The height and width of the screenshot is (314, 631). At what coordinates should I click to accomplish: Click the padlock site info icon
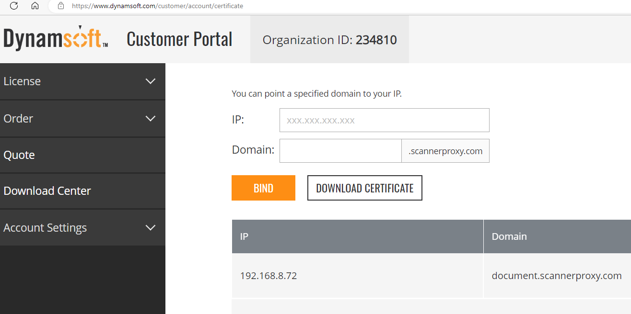pos(60,6)
